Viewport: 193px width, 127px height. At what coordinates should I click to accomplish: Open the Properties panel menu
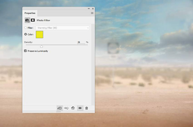pyautogui.click(x=92, y=13)
